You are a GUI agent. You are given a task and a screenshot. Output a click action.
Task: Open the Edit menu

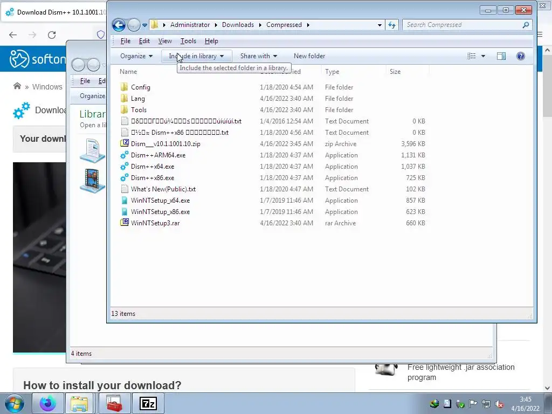tap(144, 41)
